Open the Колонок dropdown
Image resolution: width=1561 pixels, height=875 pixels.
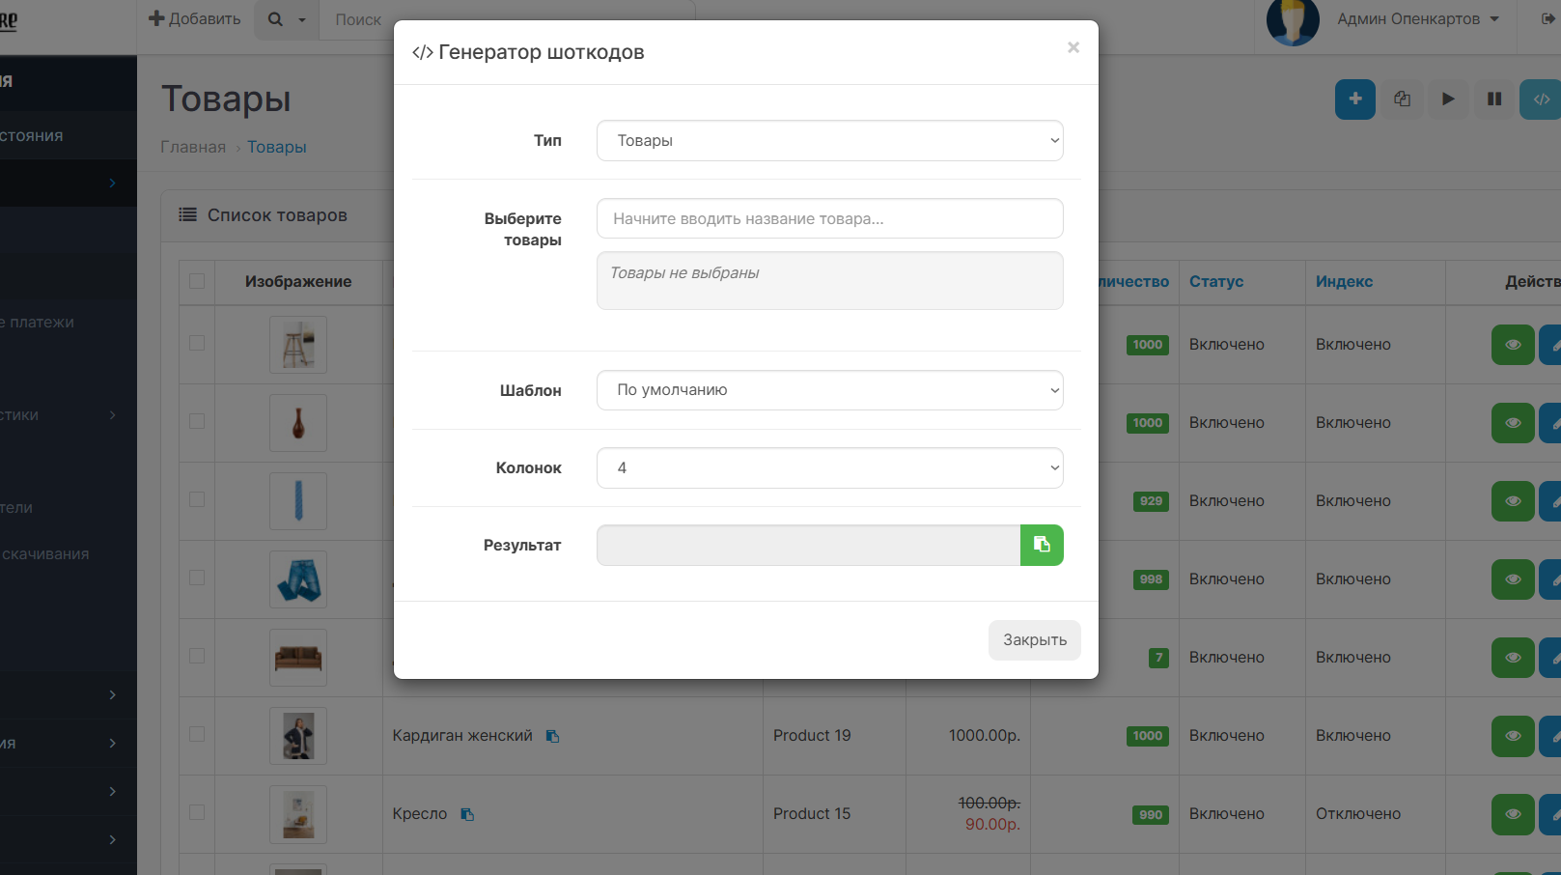tap(829, 467)
